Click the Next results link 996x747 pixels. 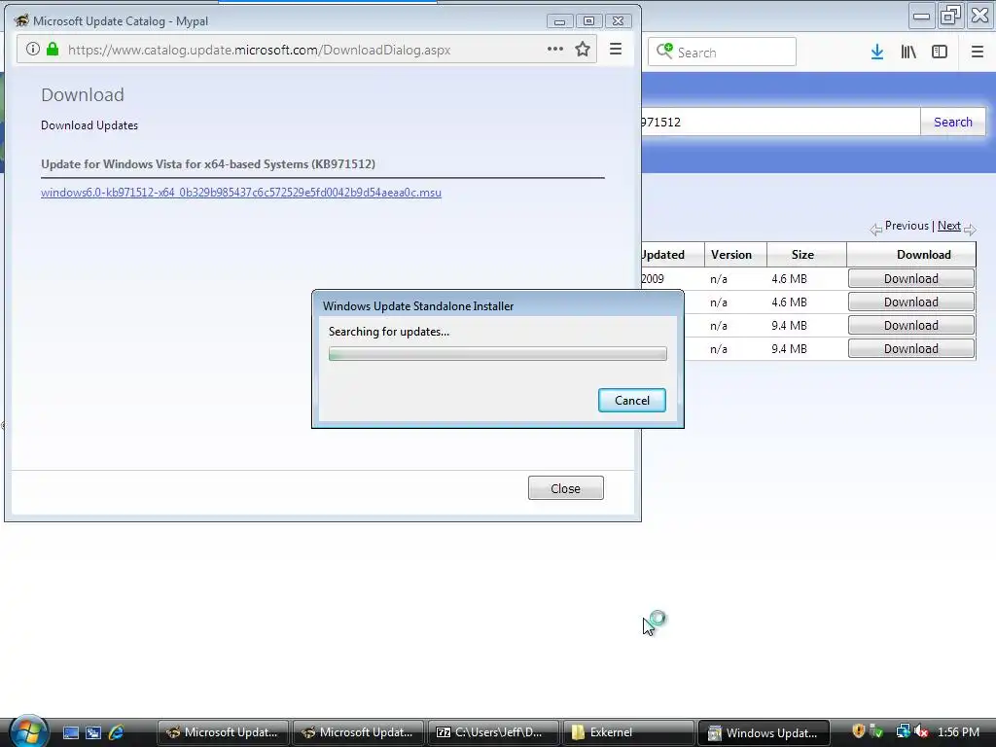[949, 226]
